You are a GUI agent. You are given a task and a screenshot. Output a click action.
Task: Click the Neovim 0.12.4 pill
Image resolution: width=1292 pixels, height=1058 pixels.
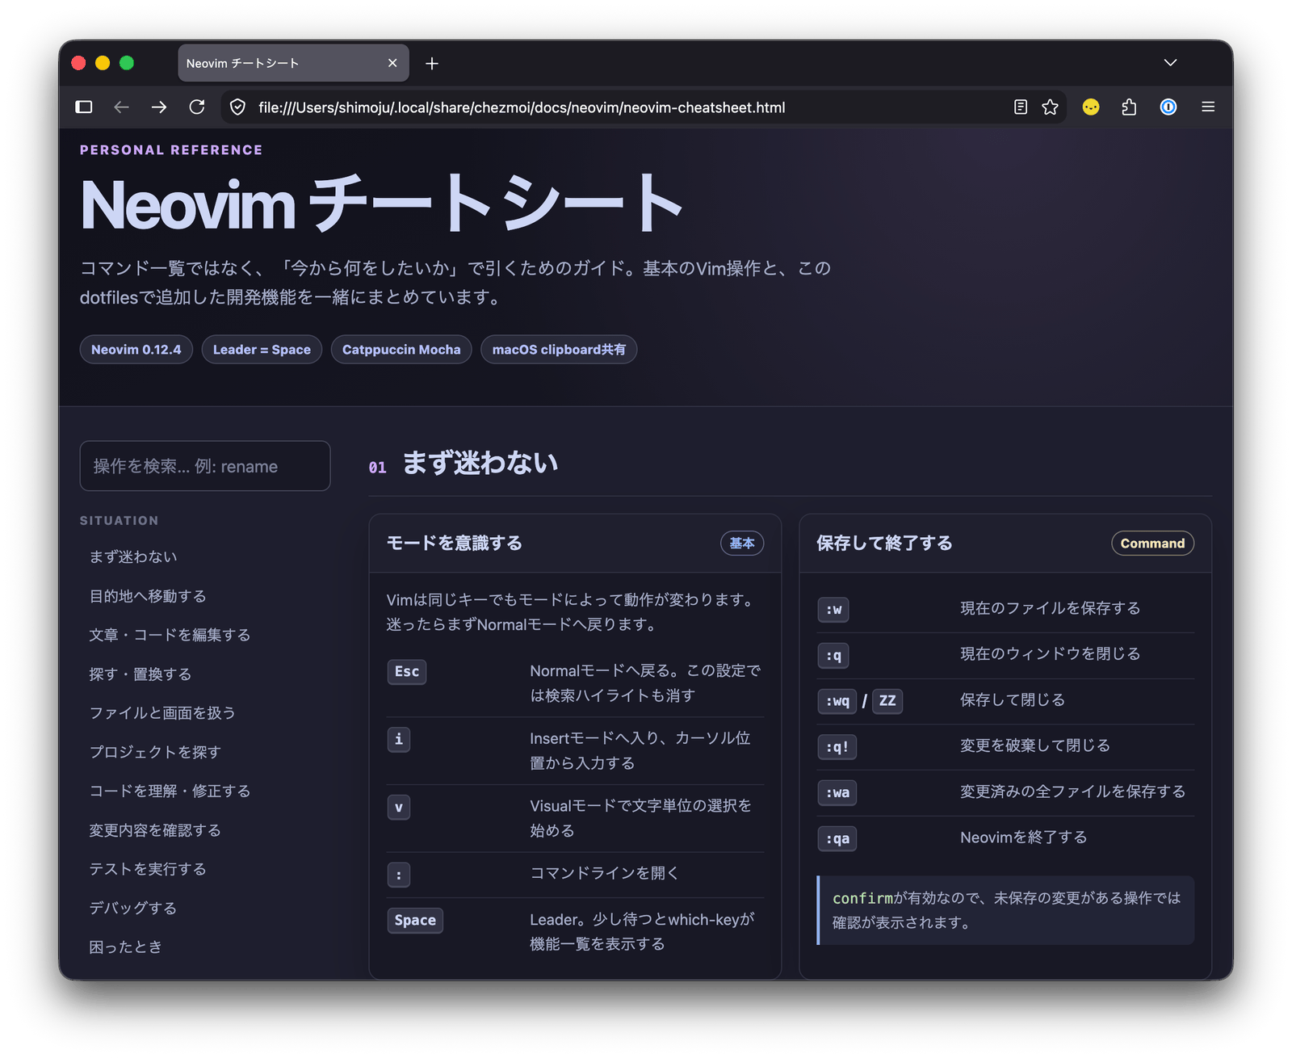(136, 350)
